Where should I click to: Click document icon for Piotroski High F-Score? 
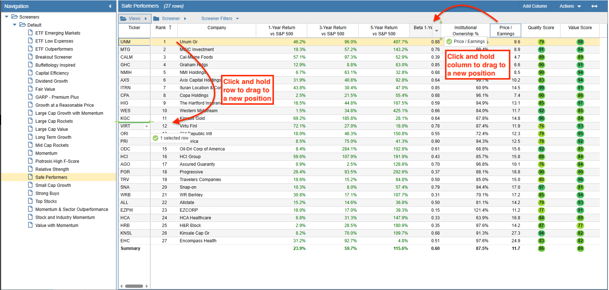(31, 161)
